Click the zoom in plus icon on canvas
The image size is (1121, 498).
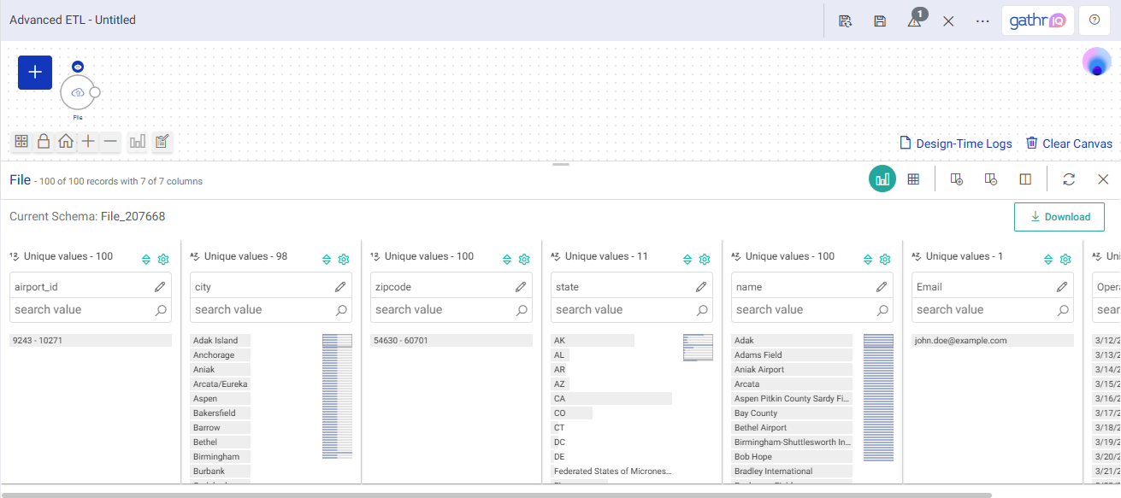87,141
